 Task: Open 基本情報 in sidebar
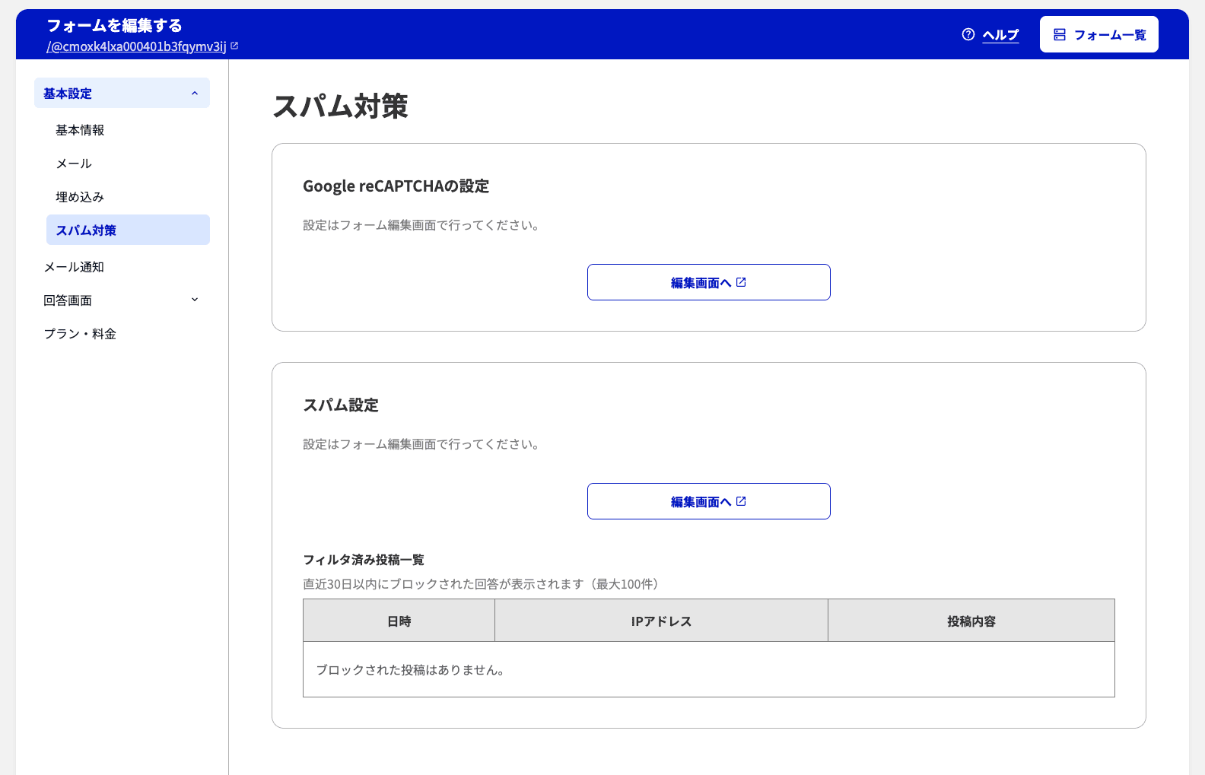(80, 130)
